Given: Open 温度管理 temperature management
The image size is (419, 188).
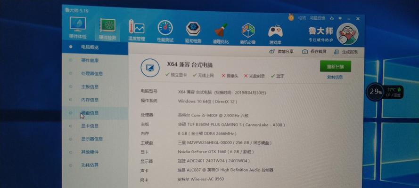Looking at the screenshot, I should point(137,30).
